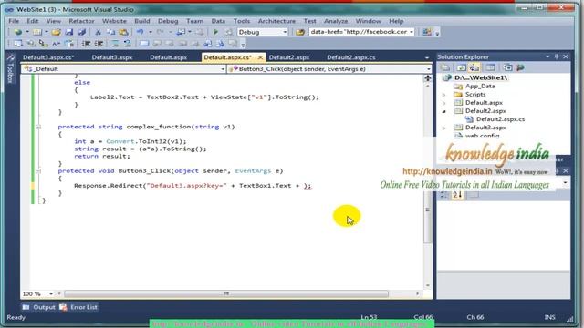Open the find combo box with data-href text
Viewport: 584px width, 328px height.
click(x=412, y=33)
